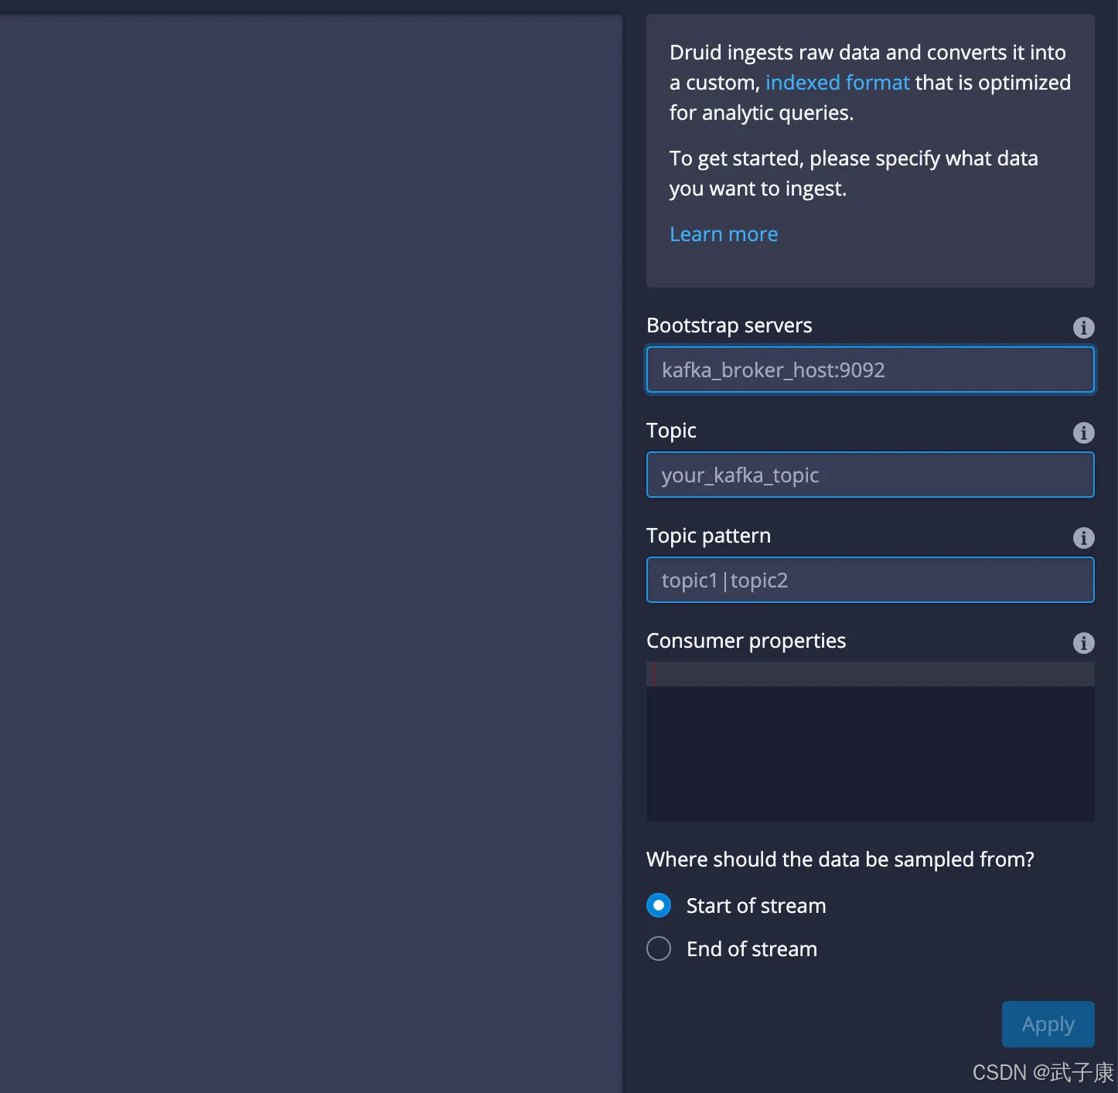The height and width of the screenshot is (1093, 1118).
Task: Follow the 'indexed format' hyperlink
Action: coord(837,83)
